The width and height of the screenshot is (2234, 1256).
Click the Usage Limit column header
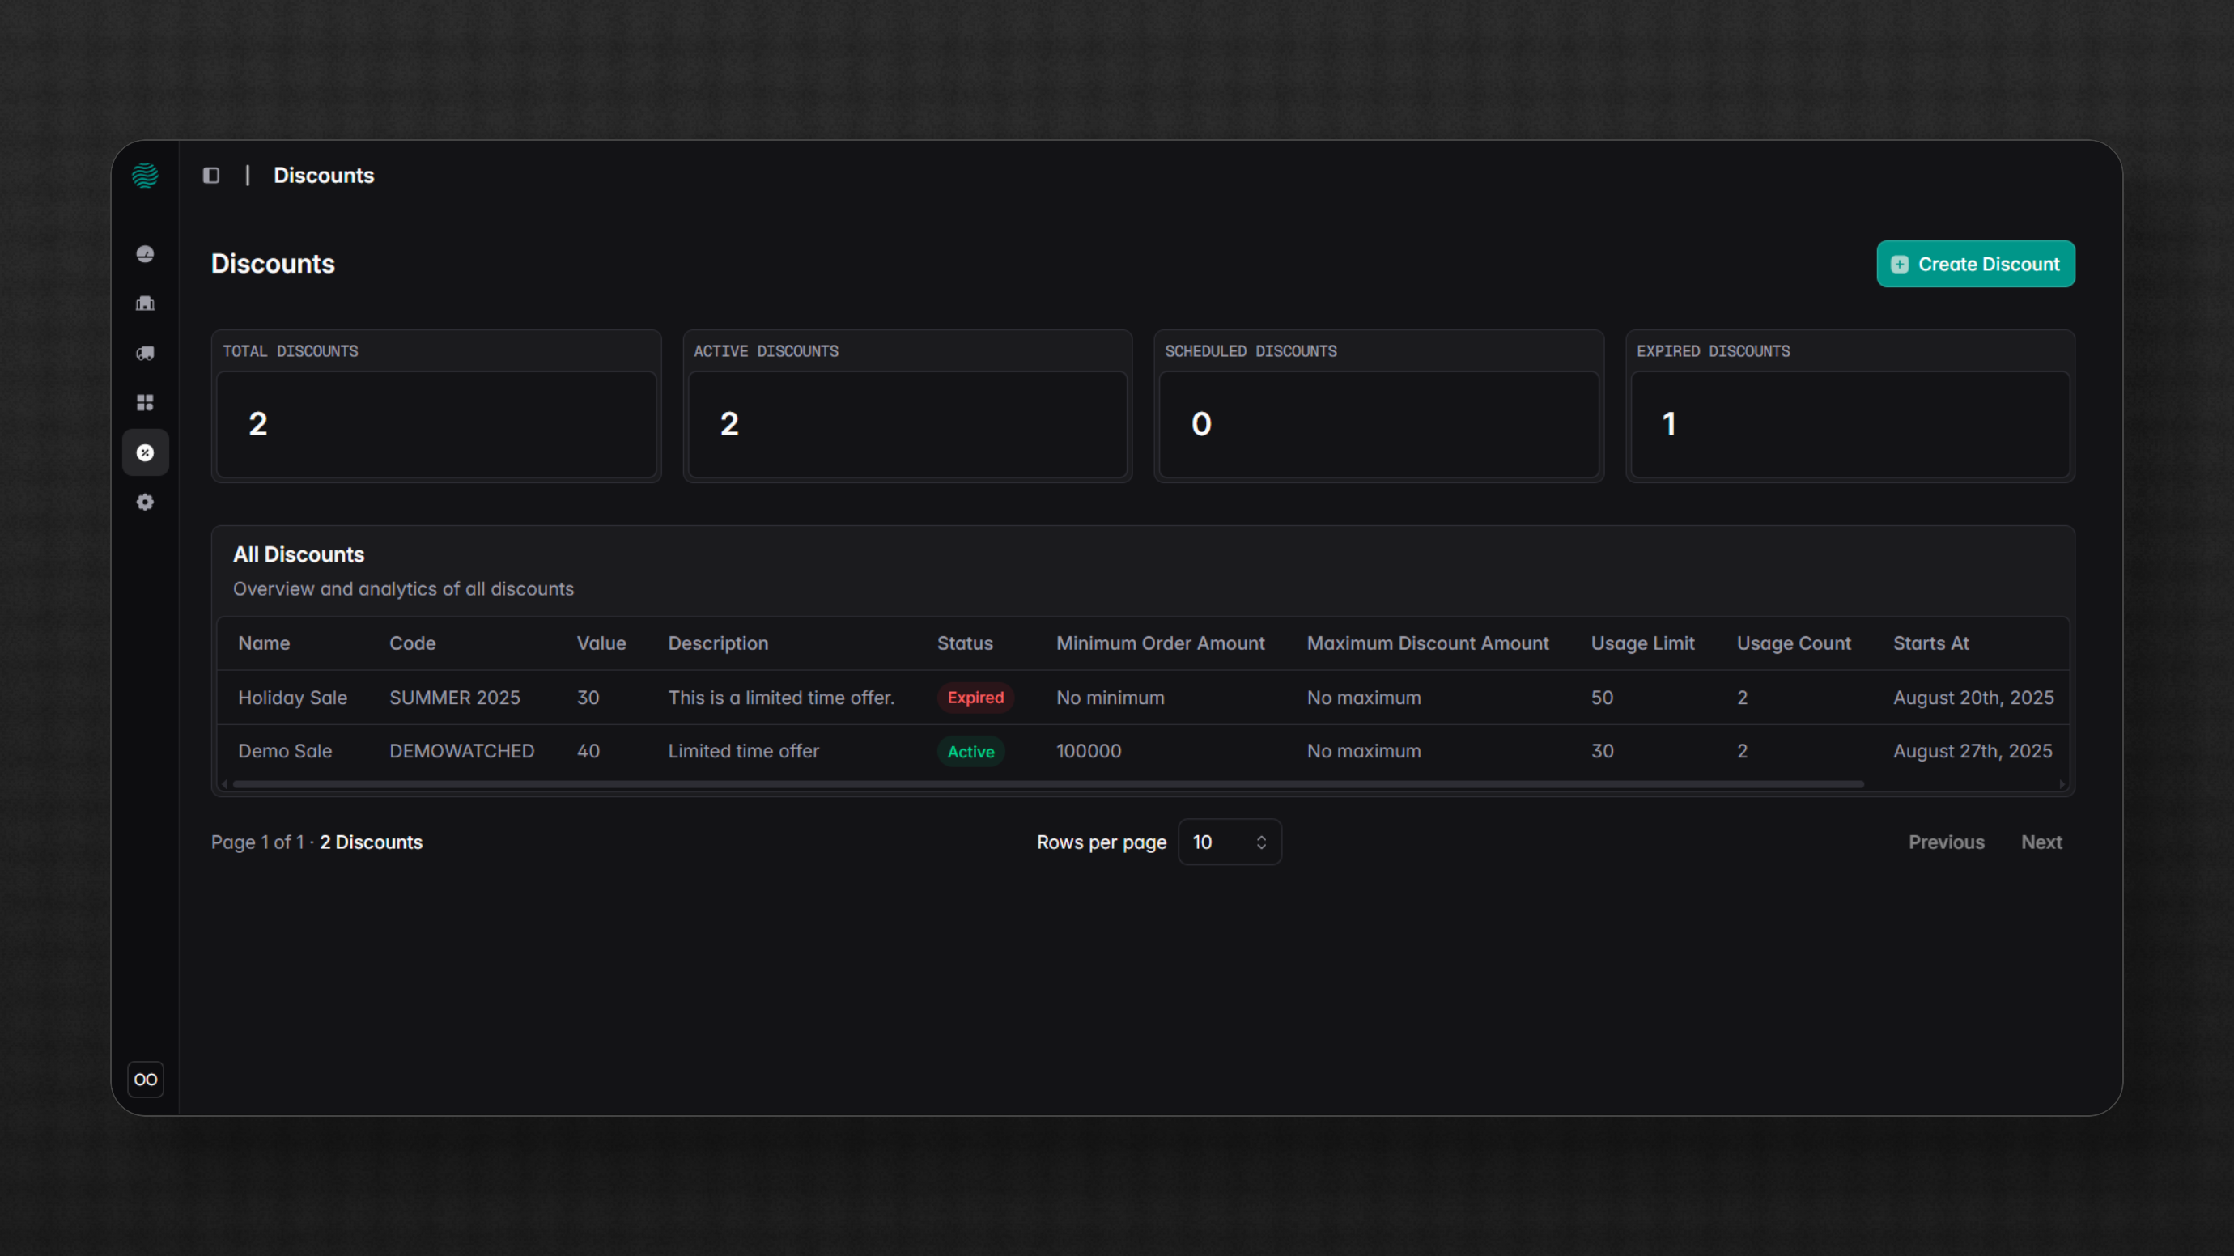click(1642, 643)
